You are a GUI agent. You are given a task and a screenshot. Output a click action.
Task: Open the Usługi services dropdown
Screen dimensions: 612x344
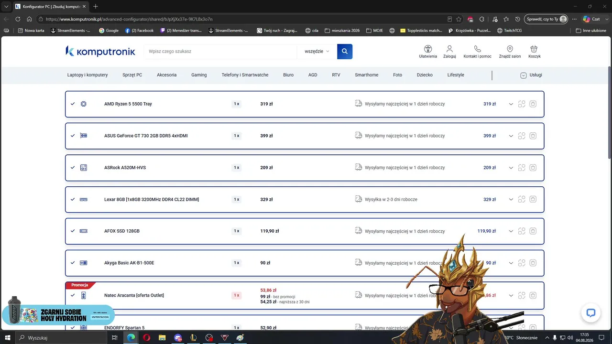click(531, 75)
